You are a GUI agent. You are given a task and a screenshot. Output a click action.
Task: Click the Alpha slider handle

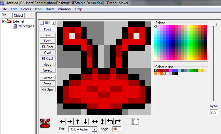214,25
